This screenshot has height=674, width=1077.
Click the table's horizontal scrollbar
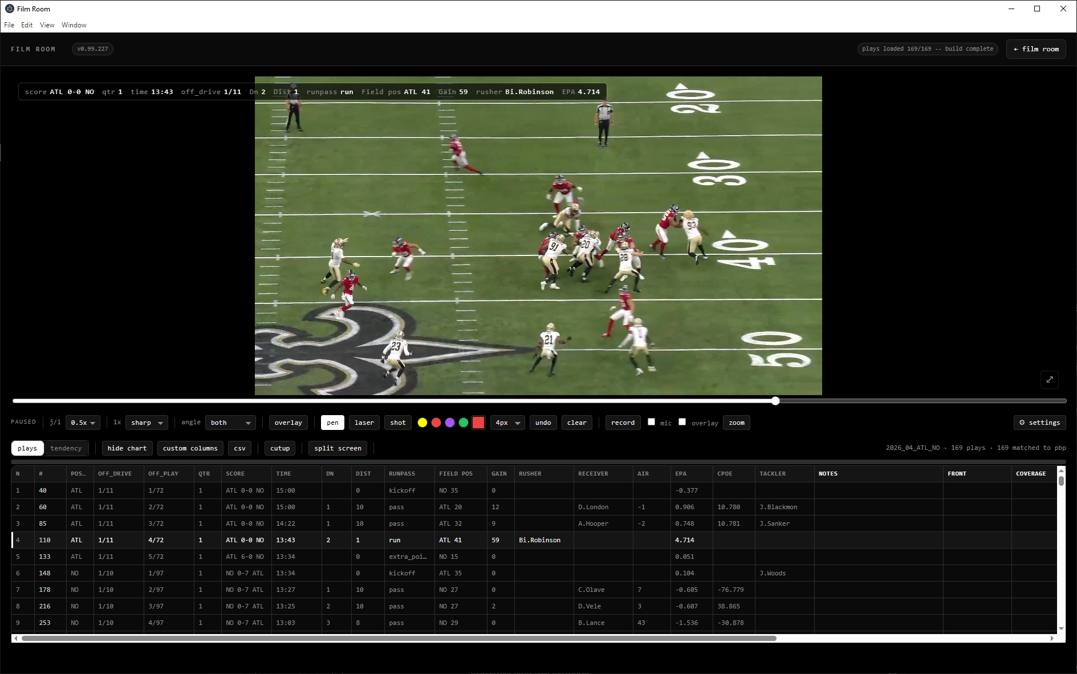pyautogui.click(x=399, y=638)
